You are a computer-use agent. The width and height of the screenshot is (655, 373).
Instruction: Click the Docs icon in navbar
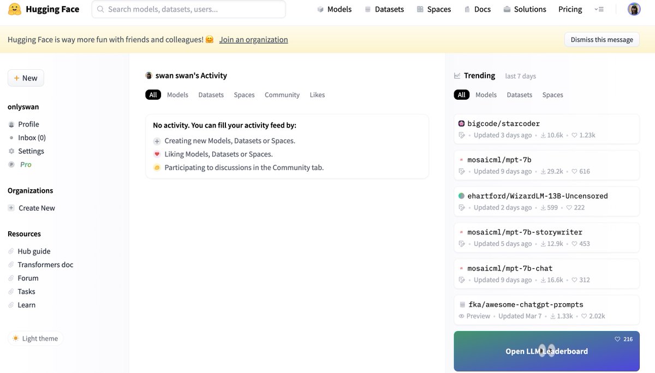467,9
